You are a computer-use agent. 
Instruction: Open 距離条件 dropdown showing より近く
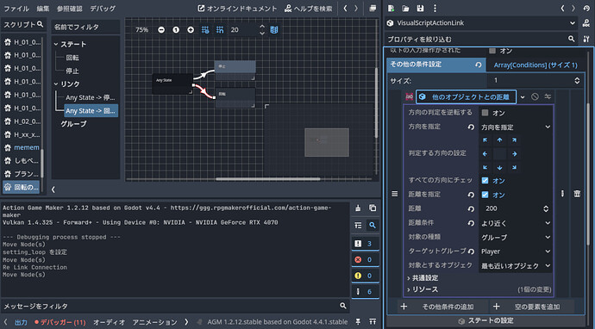point(516,223)
